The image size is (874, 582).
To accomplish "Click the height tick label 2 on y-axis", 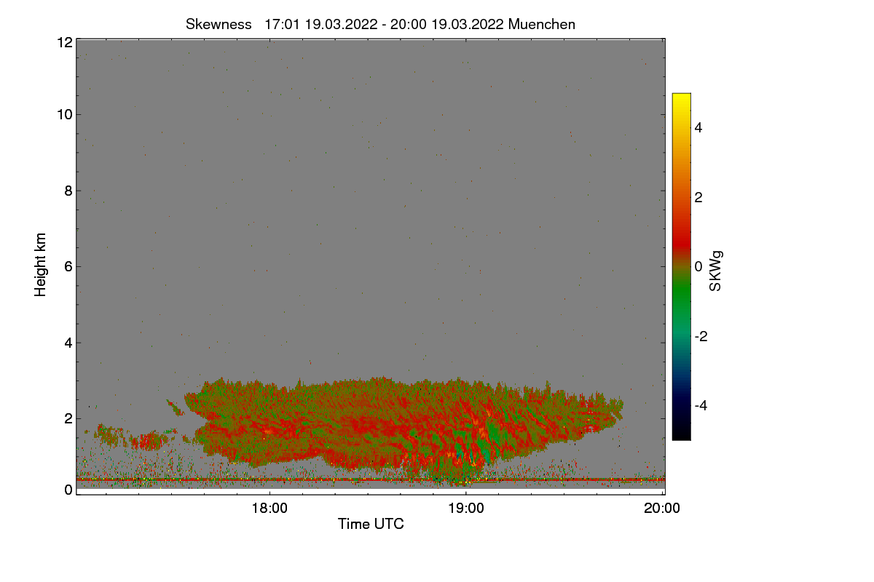I will pos(68,418).
